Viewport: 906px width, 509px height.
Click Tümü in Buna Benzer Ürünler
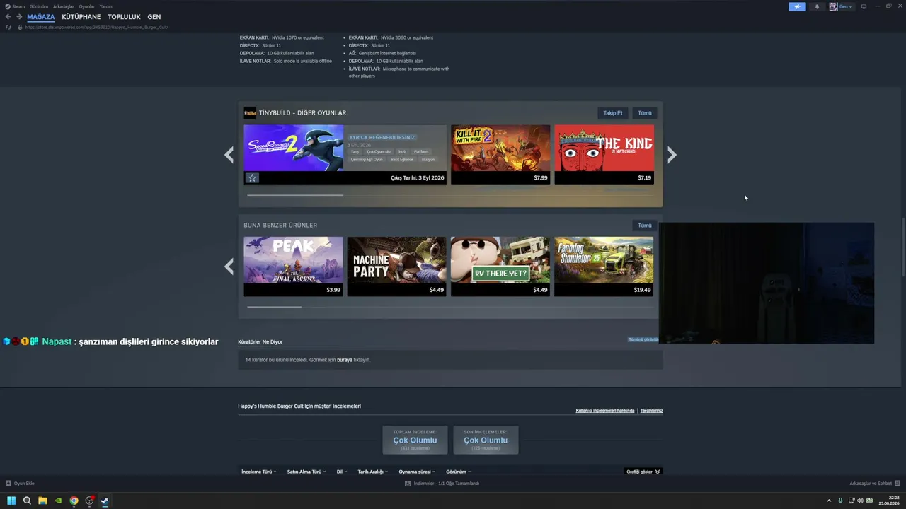click(644, 226)
